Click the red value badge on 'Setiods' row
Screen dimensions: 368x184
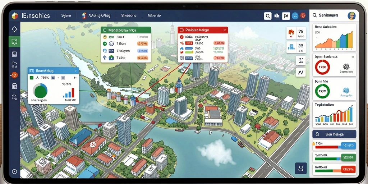(x=348, y=169)
